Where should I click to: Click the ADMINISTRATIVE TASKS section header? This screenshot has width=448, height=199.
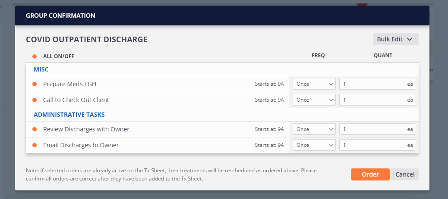[69, 115]
